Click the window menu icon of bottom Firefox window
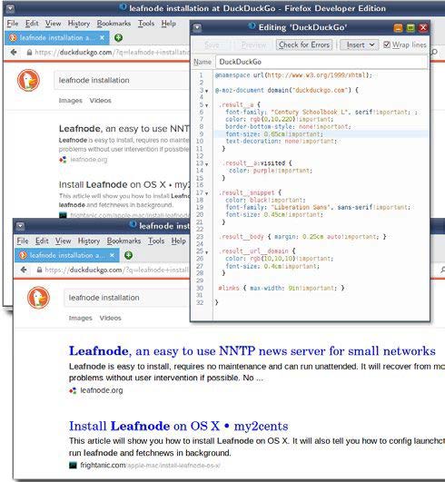Screen dimensions: 445x482 point(20,226)
